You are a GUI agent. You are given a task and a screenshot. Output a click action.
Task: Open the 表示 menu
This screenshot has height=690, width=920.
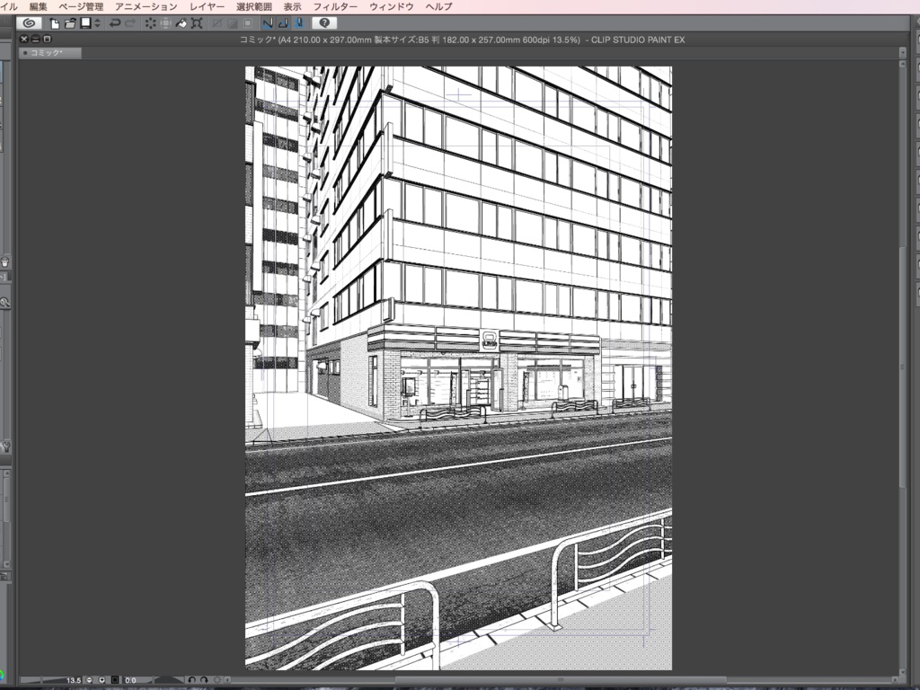(x=292, y=6)
